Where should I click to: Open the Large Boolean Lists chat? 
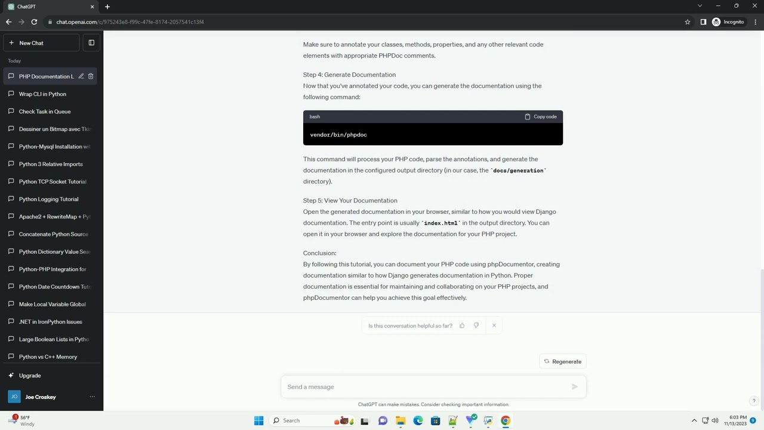[50, 339]
